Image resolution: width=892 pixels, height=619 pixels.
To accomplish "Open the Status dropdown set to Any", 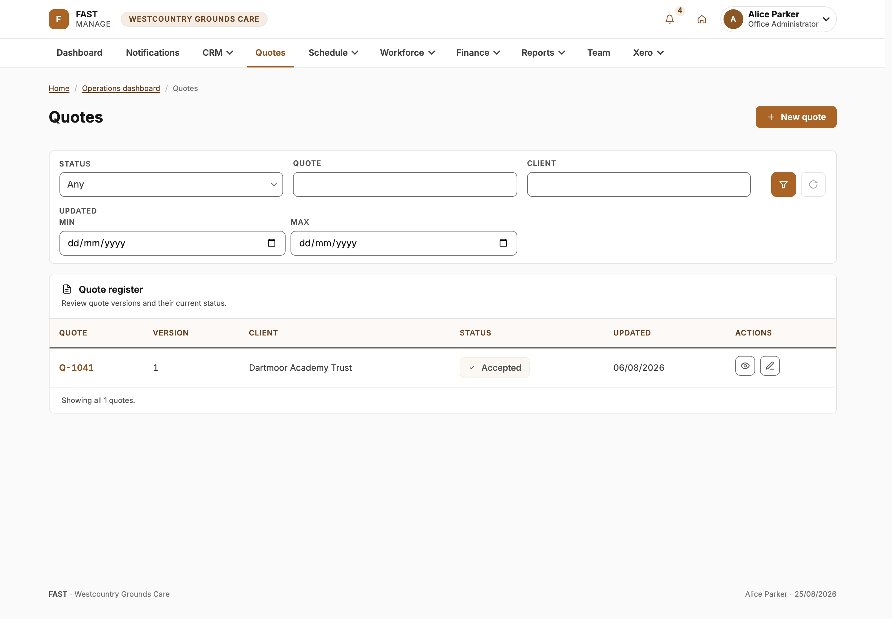I will [x=171, y=184].
